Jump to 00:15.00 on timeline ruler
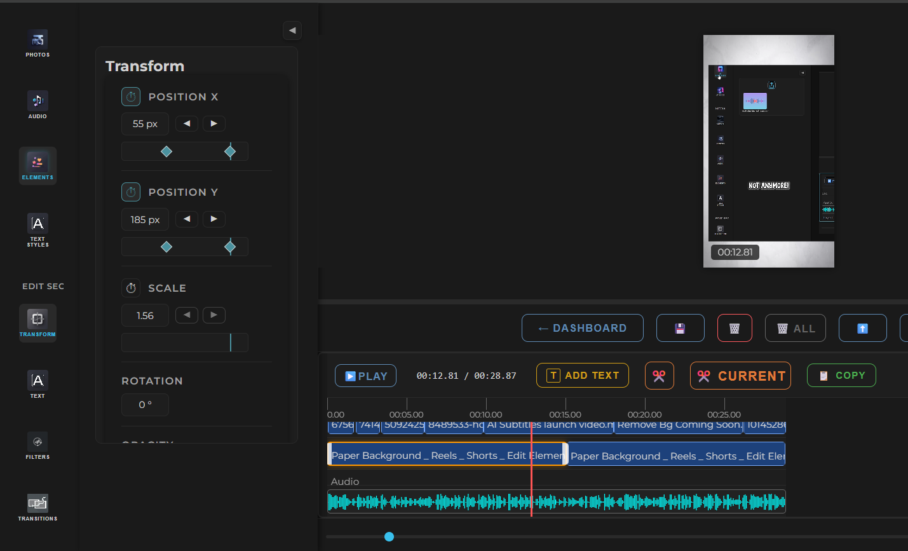 [566, 415]
